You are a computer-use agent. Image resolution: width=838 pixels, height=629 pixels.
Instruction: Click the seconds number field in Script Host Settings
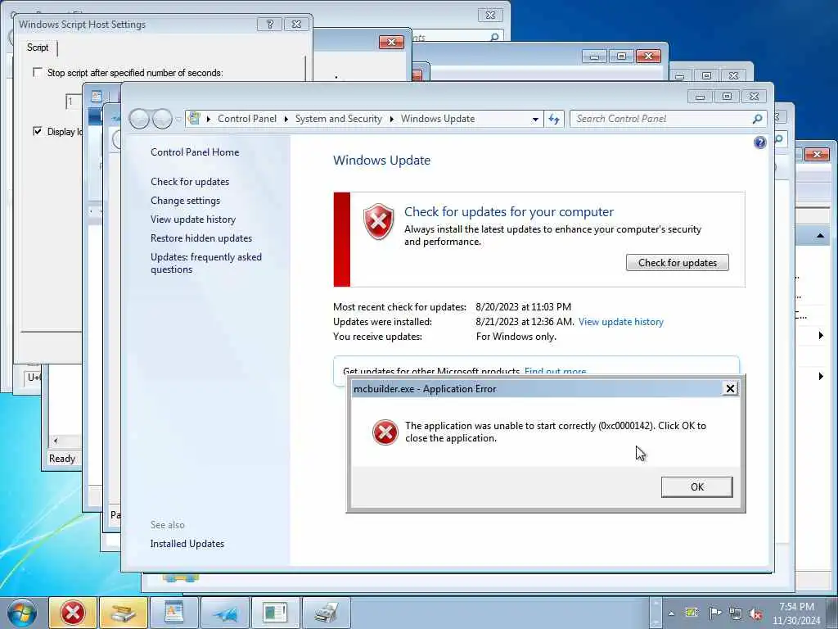pos(74,101)
